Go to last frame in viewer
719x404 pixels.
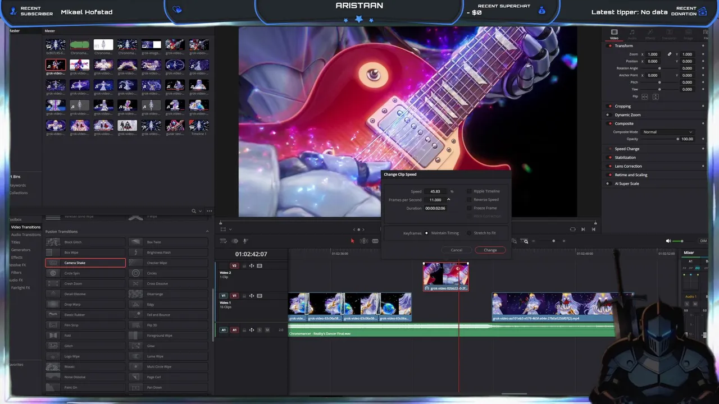[593, 229]
